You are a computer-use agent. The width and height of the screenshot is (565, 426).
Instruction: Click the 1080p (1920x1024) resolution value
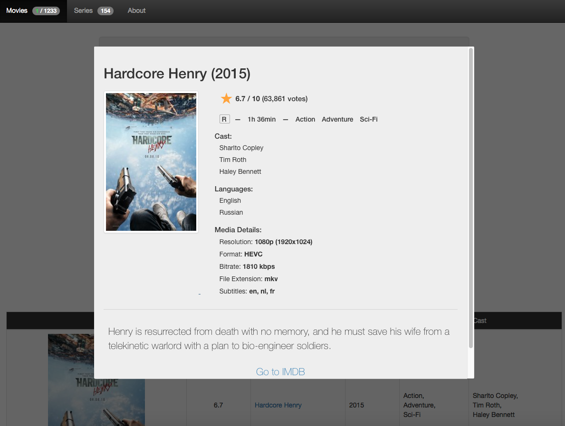pos(284,242)
